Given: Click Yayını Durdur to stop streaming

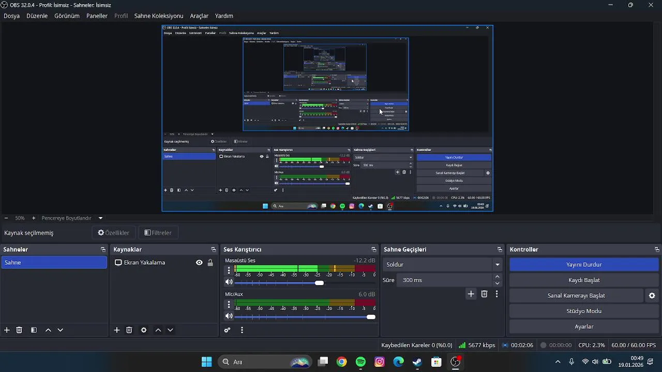Looking at the screenshot, I should pyautogui.click(x=584, y=265).
